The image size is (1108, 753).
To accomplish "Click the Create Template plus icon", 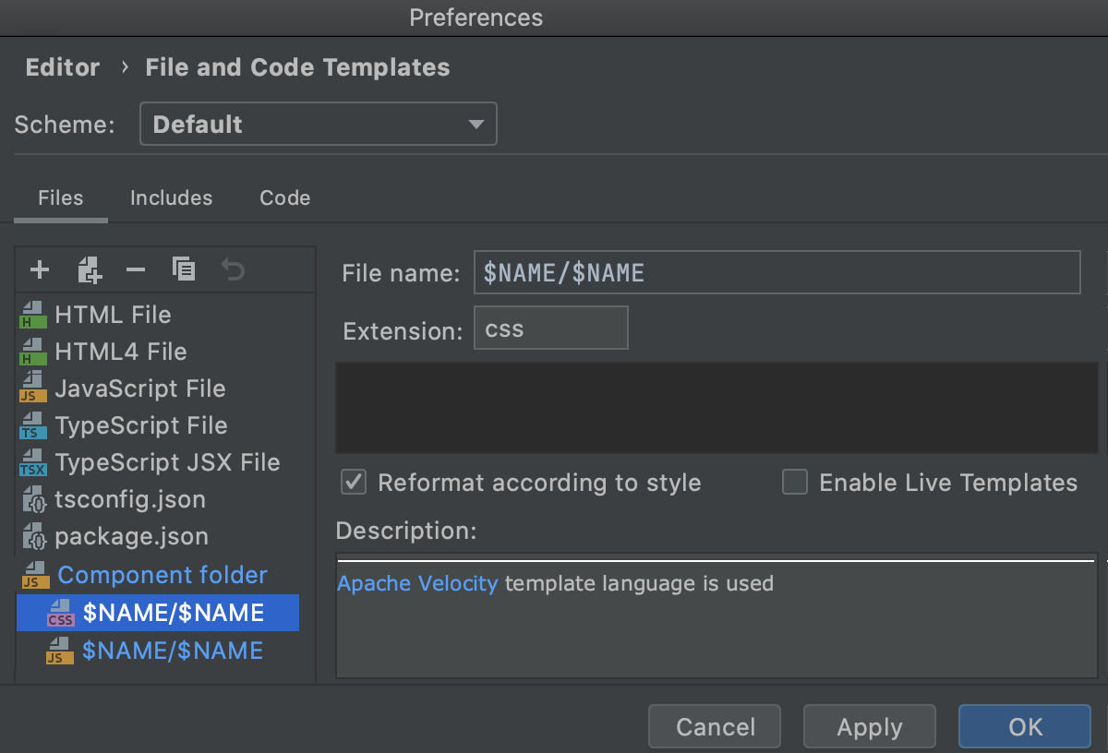I will (x=39, y=270).
